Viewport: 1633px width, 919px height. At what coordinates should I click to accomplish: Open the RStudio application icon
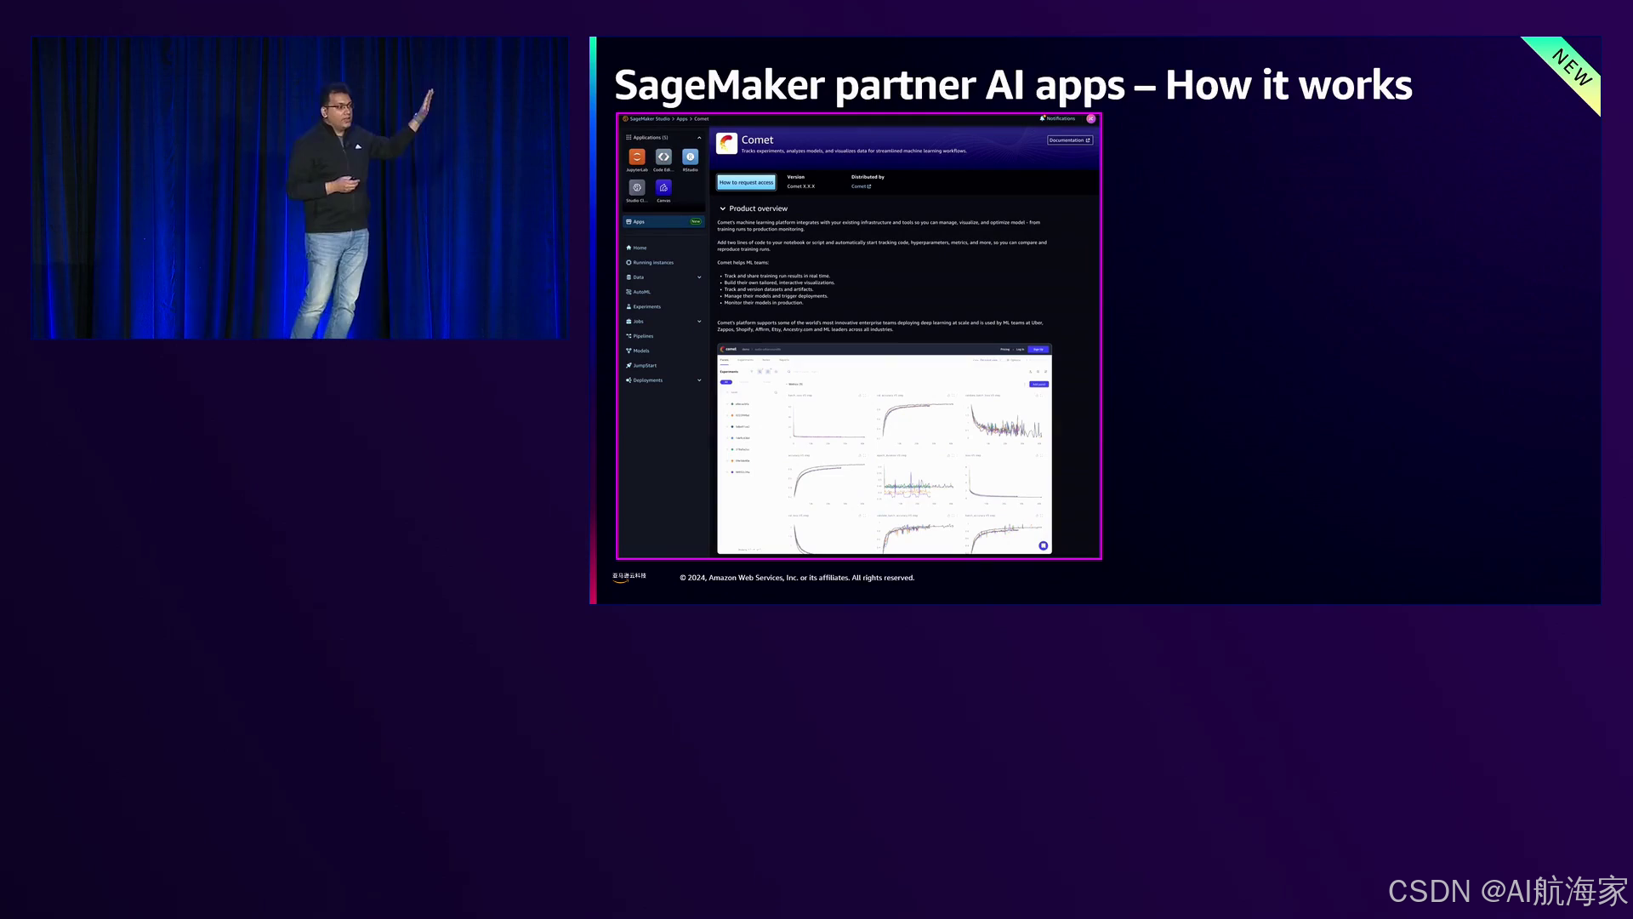pyautogui.click(x=690, y=157)
